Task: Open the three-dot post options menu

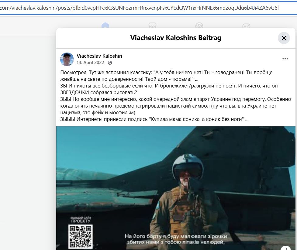Action: (x=285, y=59)
